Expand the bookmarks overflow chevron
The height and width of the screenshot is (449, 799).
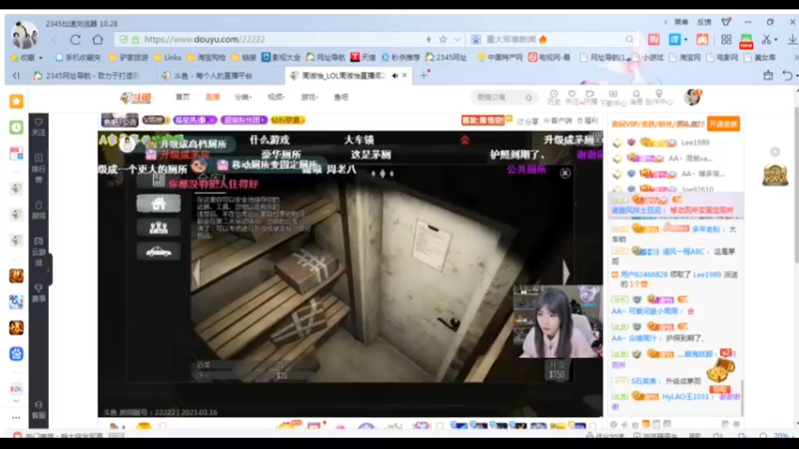point(795,58)
